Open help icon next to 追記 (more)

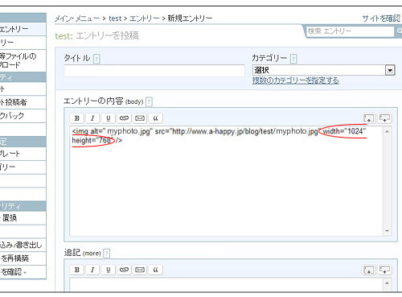pyautogui.click(x=106, y=254)
